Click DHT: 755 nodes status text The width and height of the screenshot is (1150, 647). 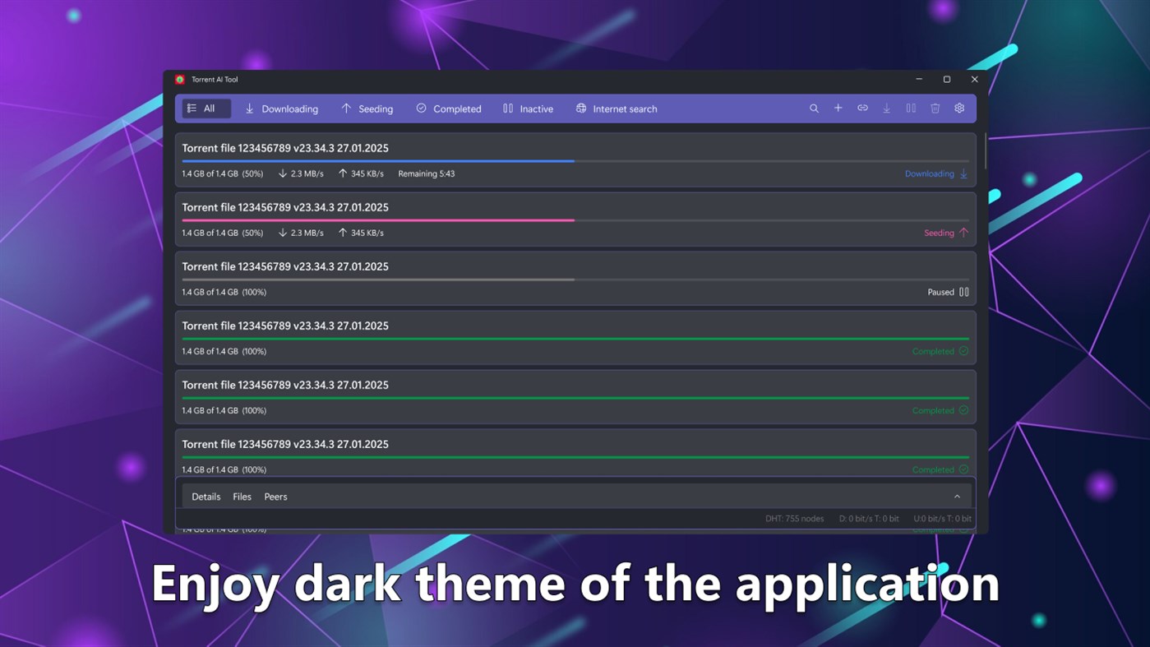tap(794, 519)
